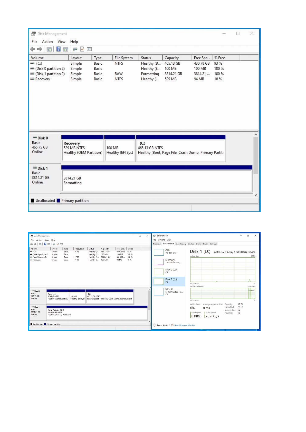The width and height of the screenshot is (306, 432).
Task: Click black Unallocated legend swatch in large window
Action: 33,200
